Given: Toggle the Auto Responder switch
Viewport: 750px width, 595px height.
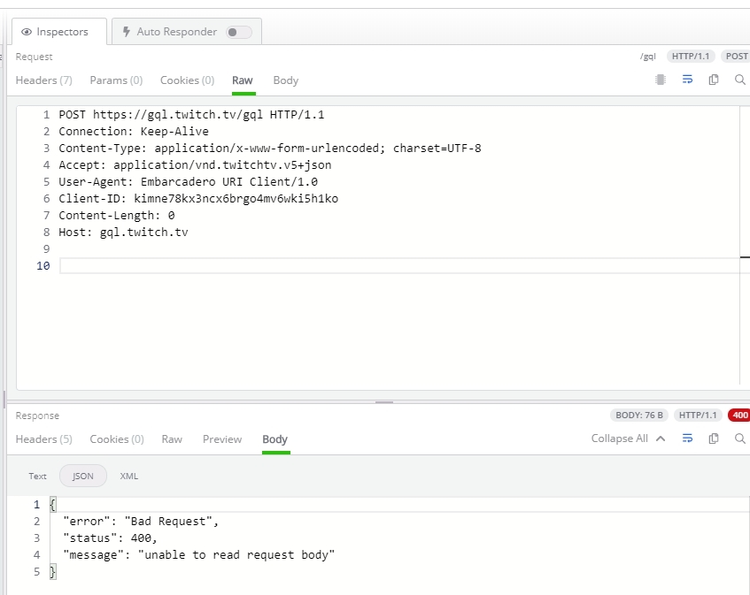Looking at the screenshot, I should pos(239,32).
